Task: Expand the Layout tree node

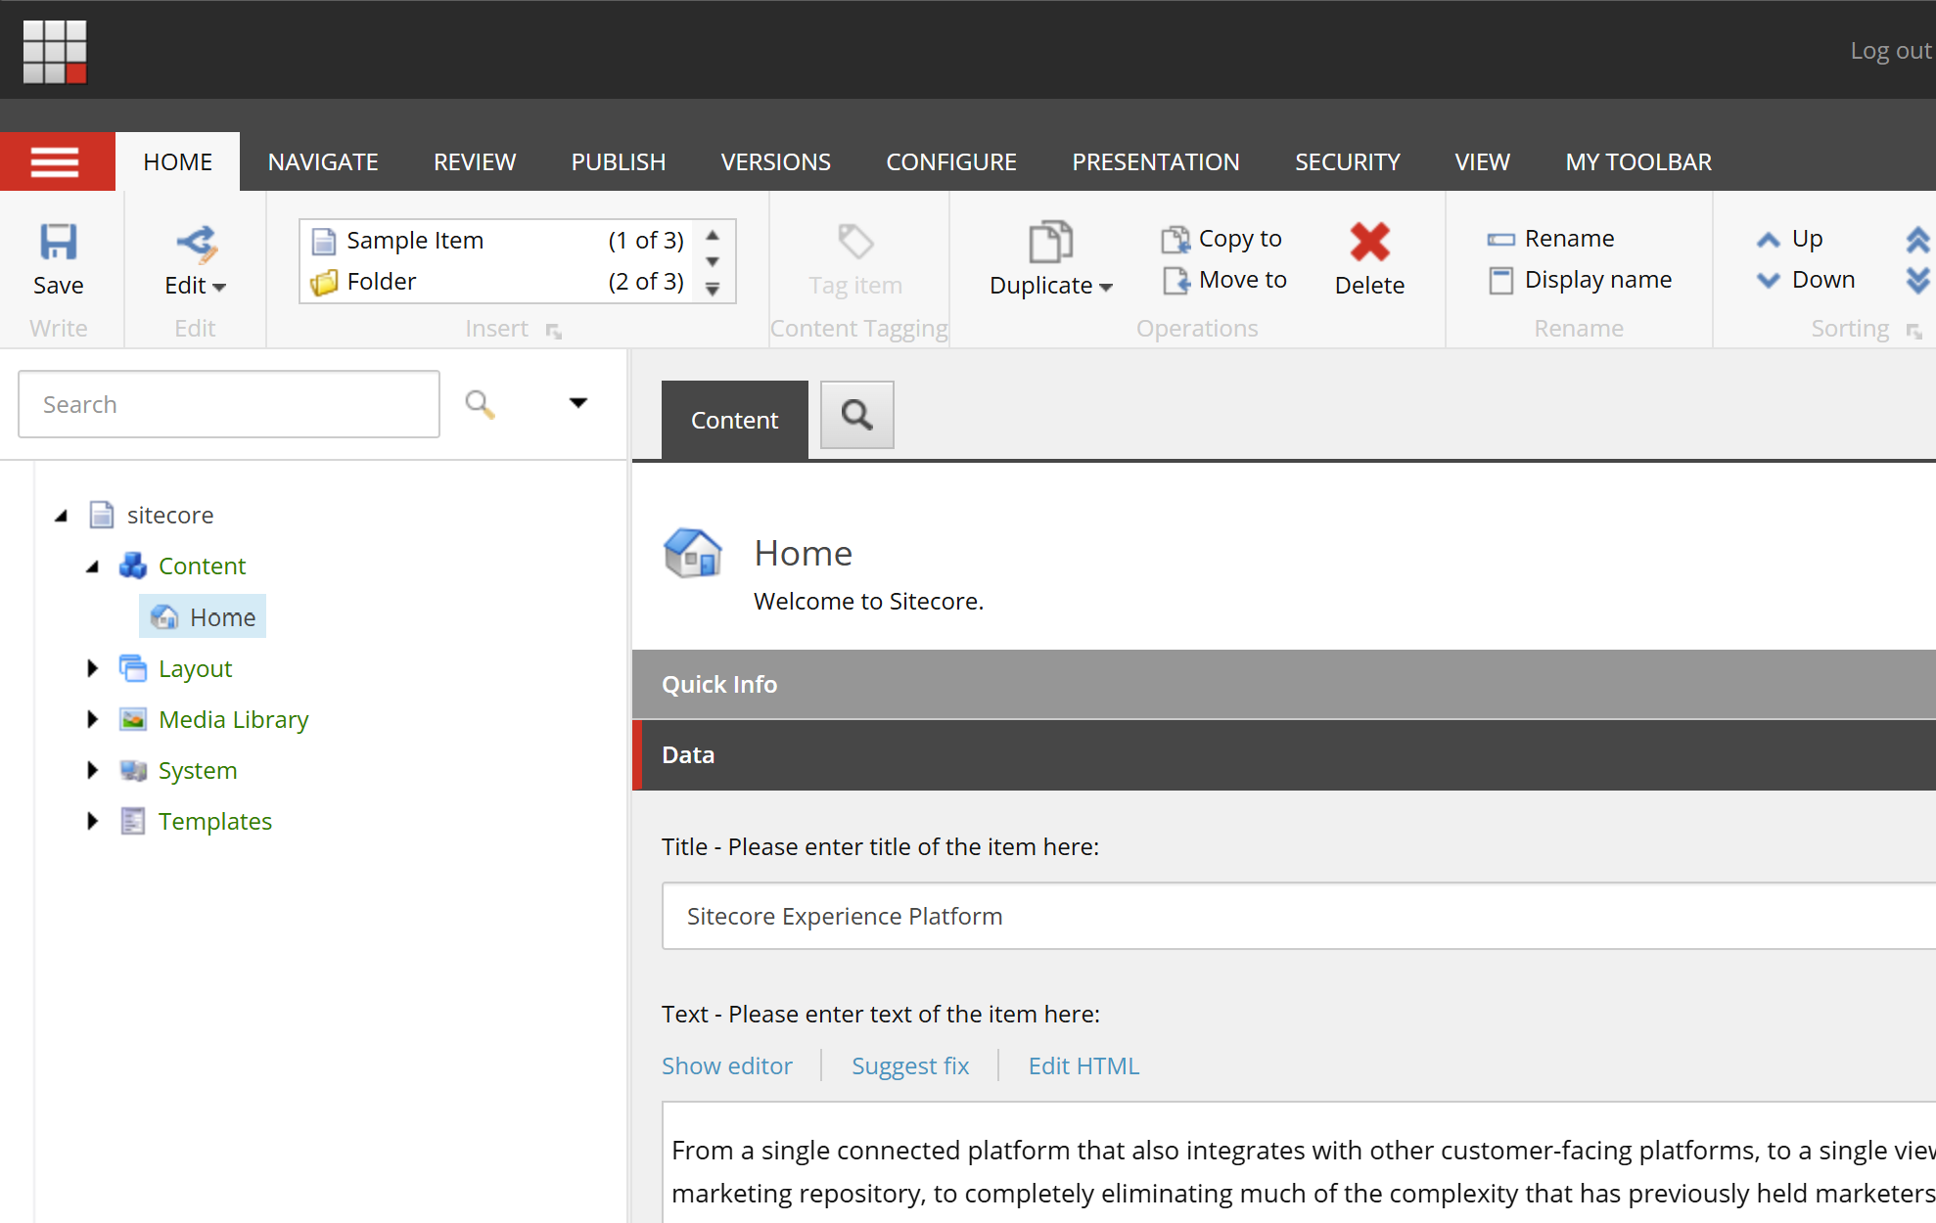Action: pos(93,668)
